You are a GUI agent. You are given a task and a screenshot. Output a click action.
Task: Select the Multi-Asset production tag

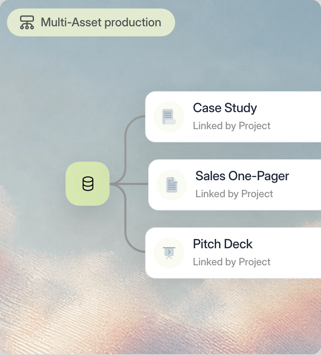tap(91, 22)
